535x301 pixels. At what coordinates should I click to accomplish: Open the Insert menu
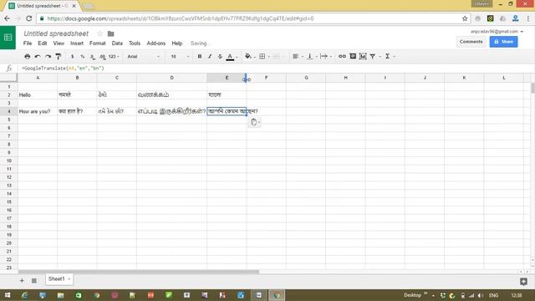(x=77, y=43)
